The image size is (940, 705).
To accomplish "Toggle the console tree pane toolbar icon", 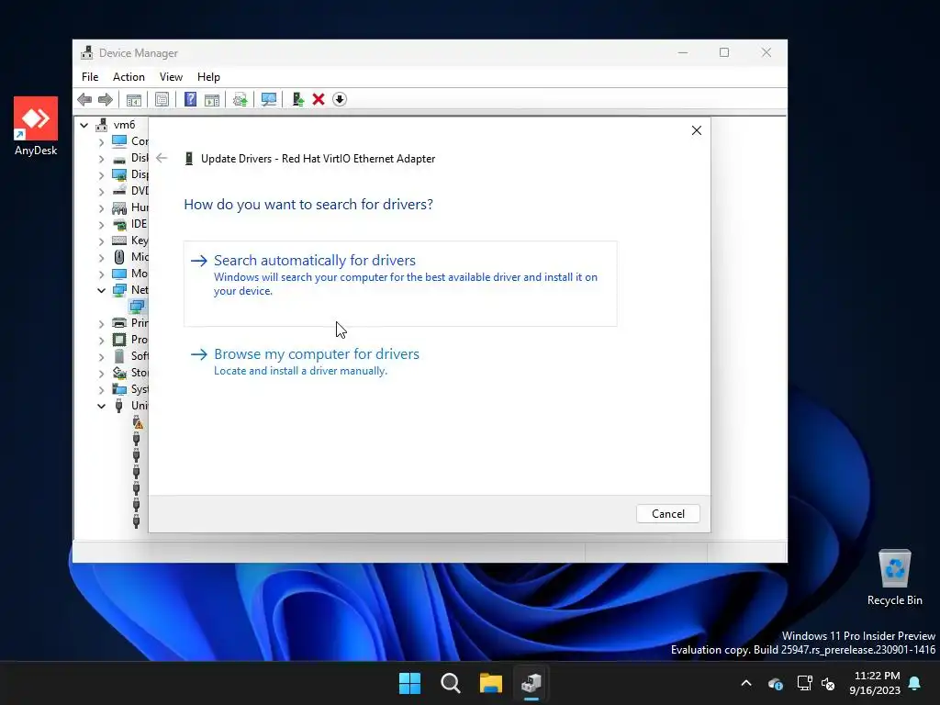I will pyautogui.click(x=134, y=99).
